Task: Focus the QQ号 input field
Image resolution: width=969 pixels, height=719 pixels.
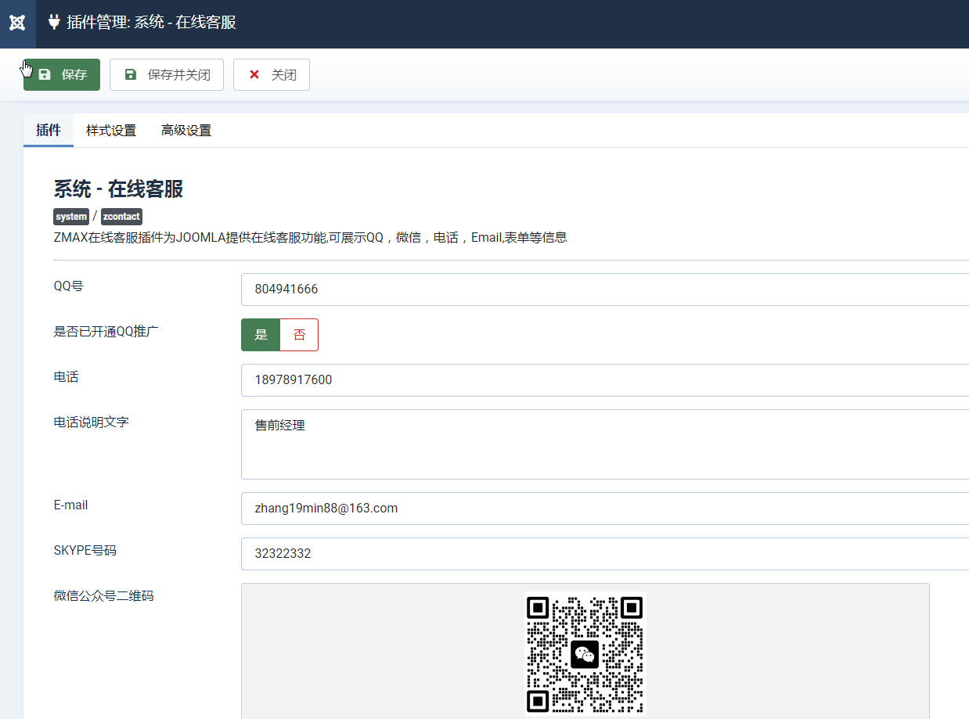Action: (605, 289)
